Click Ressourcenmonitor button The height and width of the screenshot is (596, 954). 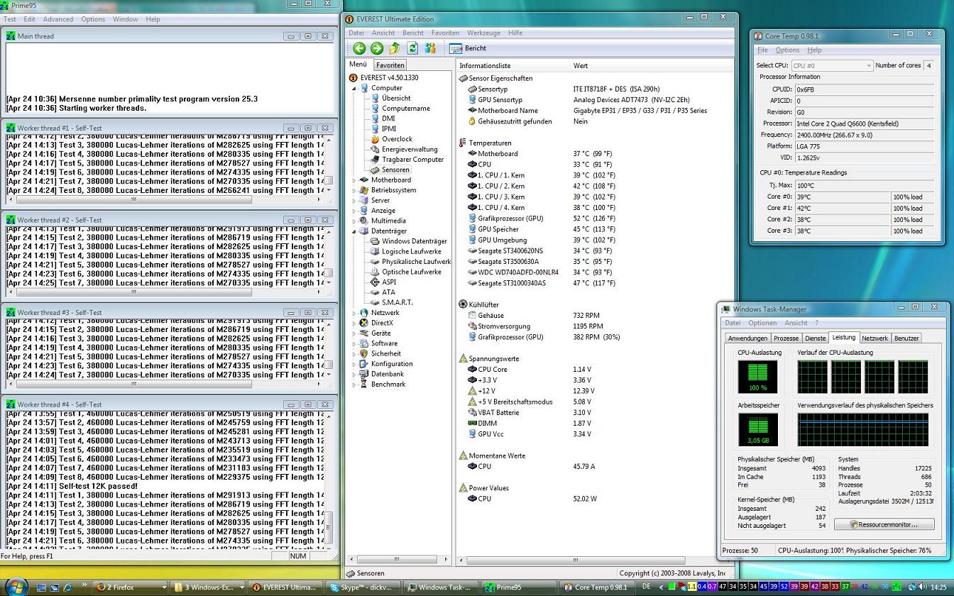coord(884,524)
